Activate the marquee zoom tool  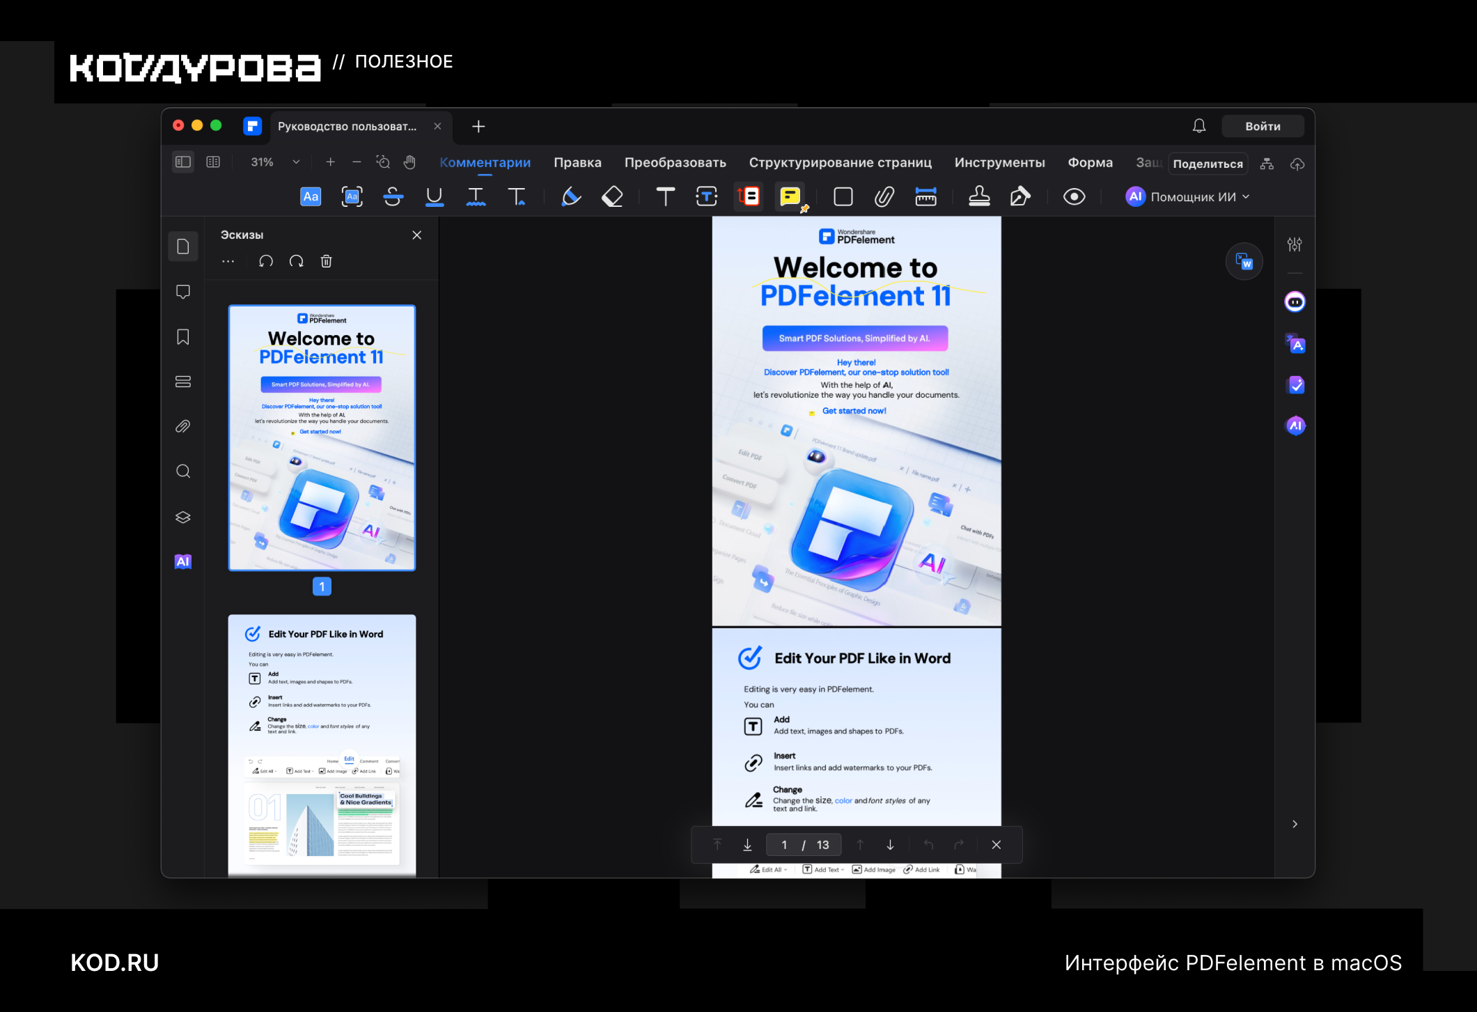click(x=382, y=162)
